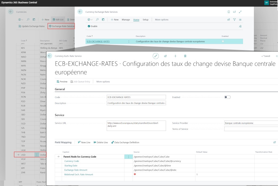This screenshot has height=186, width=278.
Task: Click the Preview action on the service card
Action: click(x=62, y=82)
